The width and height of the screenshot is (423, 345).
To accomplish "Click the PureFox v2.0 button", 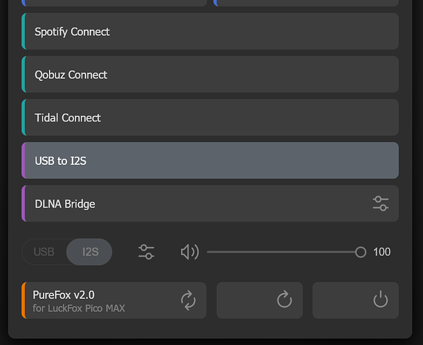I will (104, 299).
